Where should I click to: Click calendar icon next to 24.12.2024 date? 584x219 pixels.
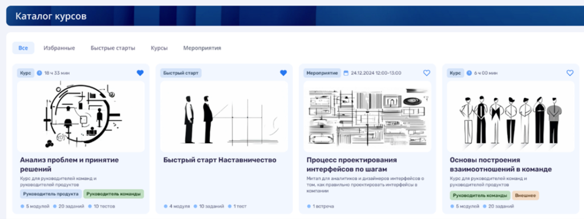346,73
